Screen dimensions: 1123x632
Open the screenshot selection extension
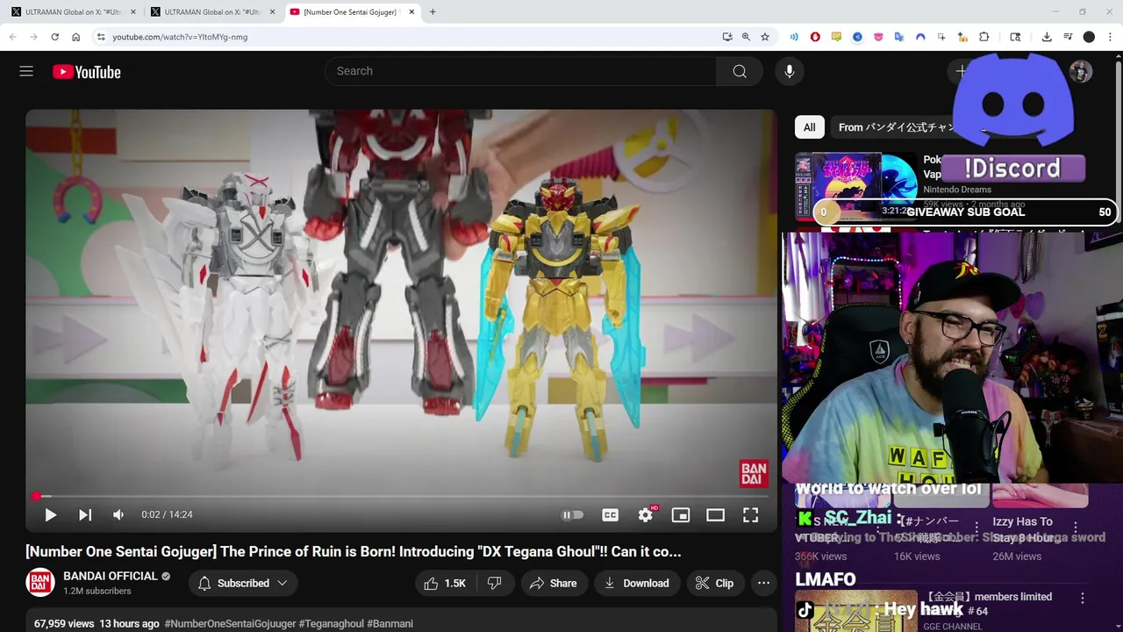(941, 37)
